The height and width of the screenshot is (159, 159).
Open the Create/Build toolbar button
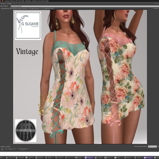click(99, 157)
